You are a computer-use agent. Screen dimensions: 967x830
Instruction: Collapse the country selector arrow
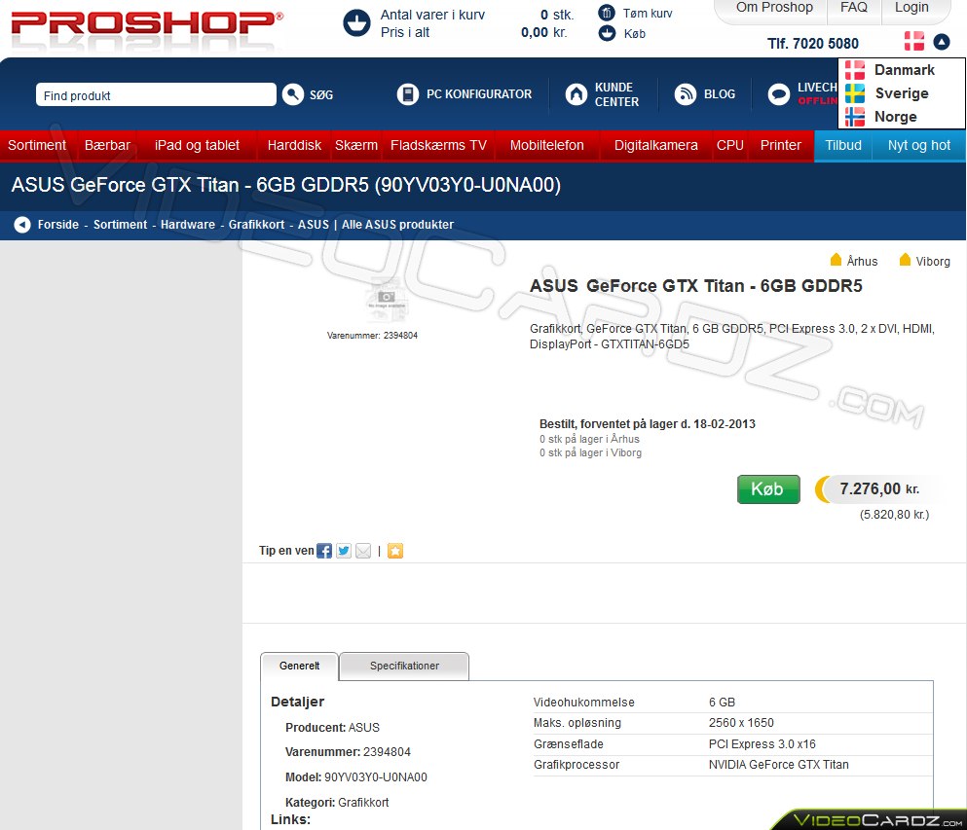pos(940,43)
